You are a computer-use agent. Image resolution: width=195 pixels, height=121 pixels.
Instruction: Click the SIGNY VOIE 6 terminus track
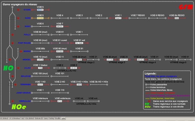40,26
